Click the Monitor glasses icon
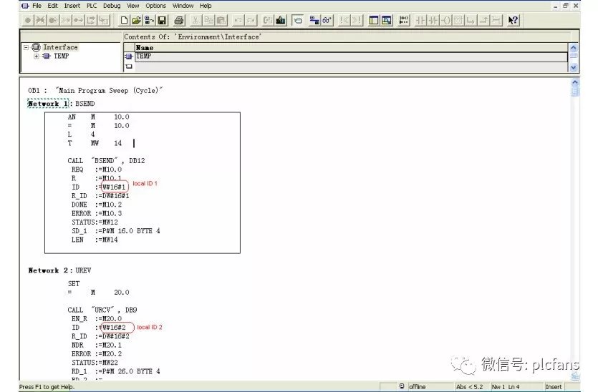This screenshot has height=392, width=598. click(327, 20)
